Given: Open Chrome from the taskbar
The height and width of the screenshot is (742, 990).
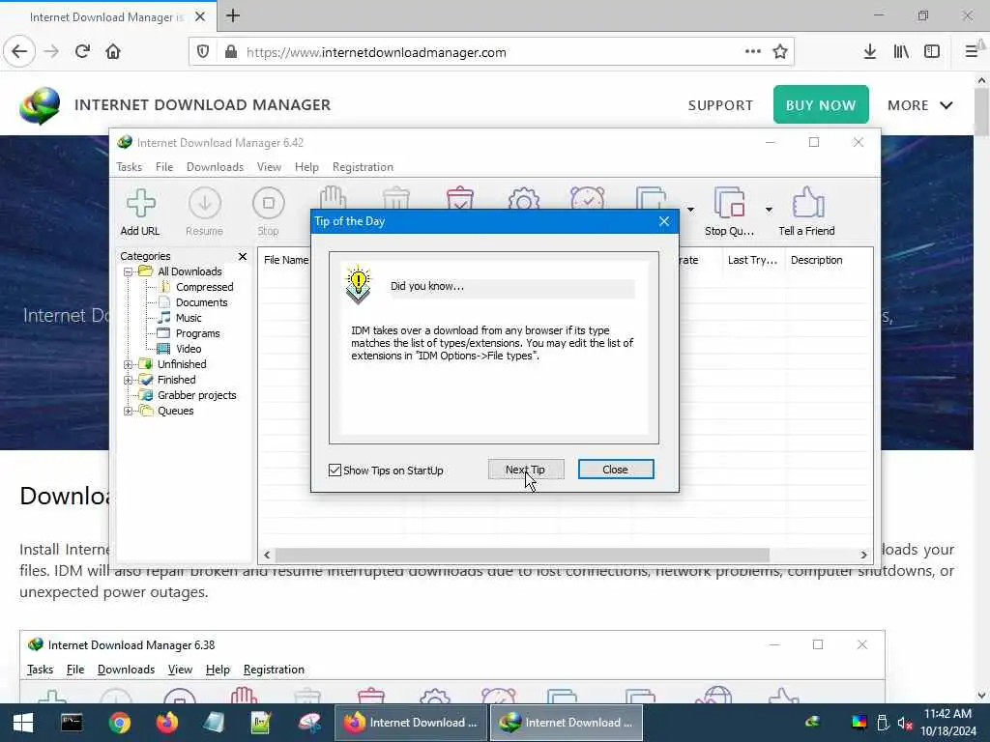Looking at the screenshot, I should tap(119, 723).
